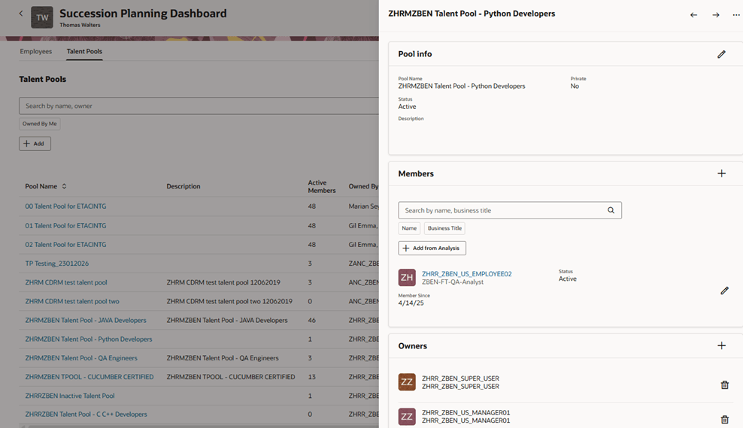The height and width of the screenshot is (428, 743).
Task: Click the ZH member avatar
Action: 407,278
